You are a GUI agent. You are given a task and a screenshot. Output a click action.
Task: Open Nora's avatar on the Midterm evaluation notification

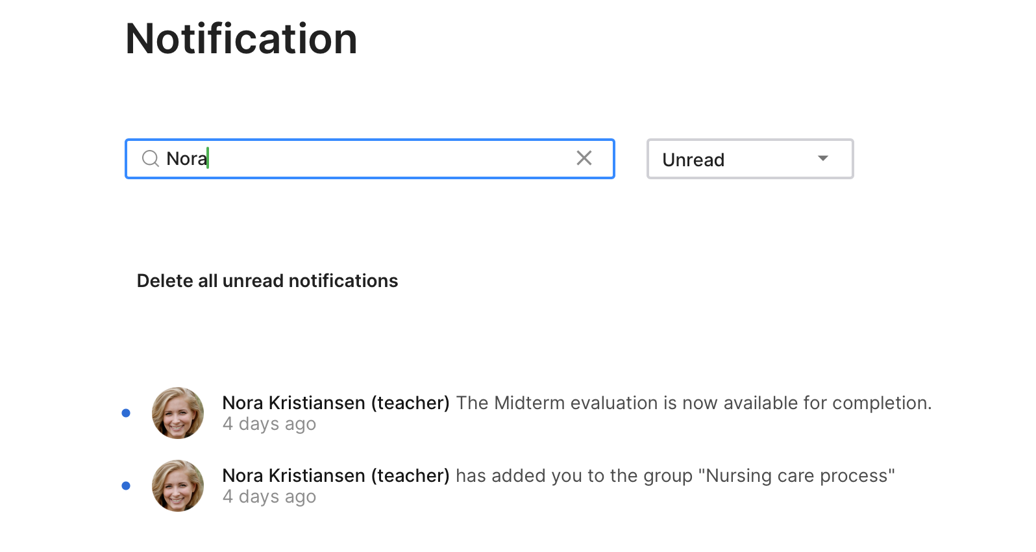[x=178, y=413]
